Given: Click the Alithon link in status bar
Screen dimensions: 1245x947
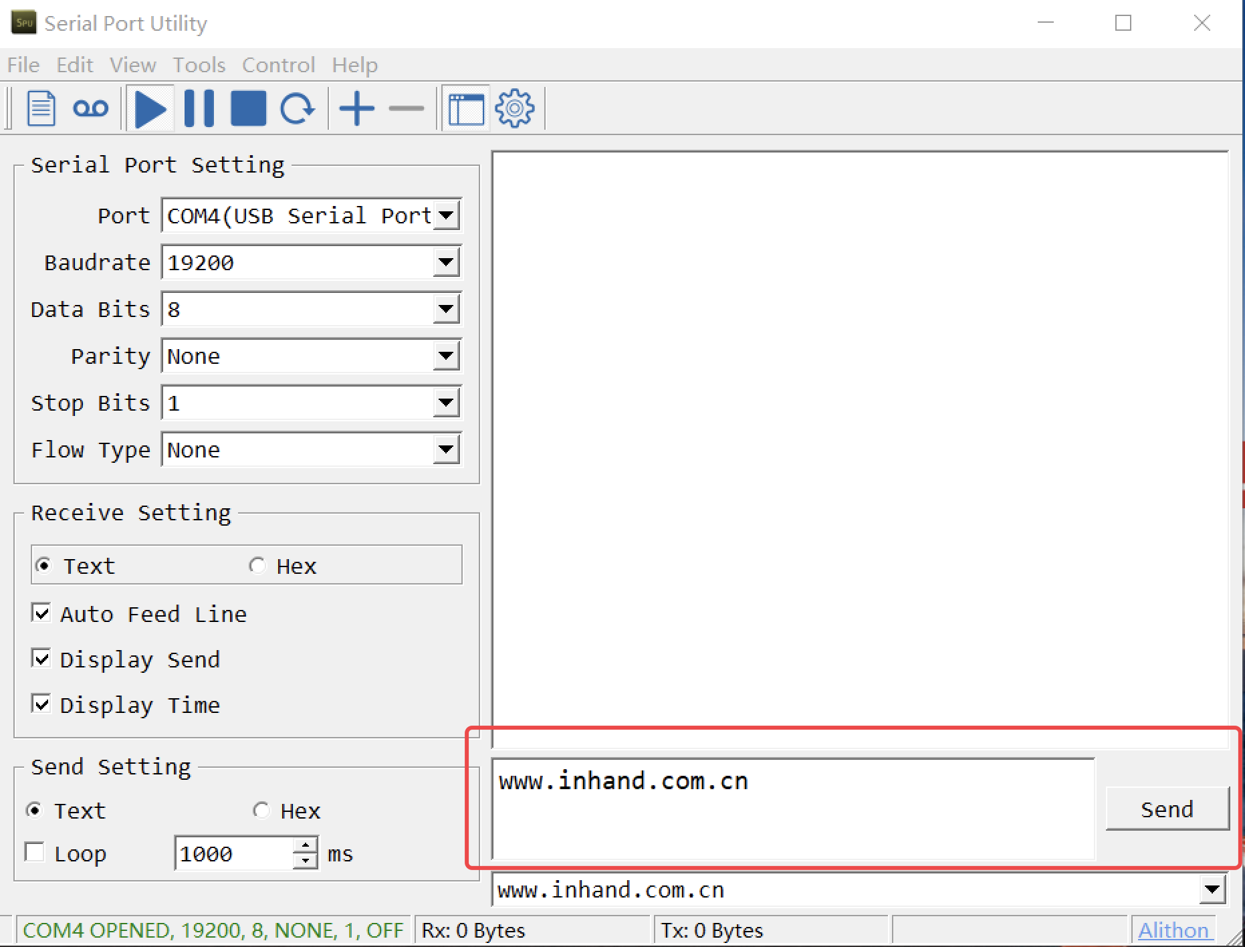Looking at the screenshot, I should pyautogui.click(x=1173, y=930).
